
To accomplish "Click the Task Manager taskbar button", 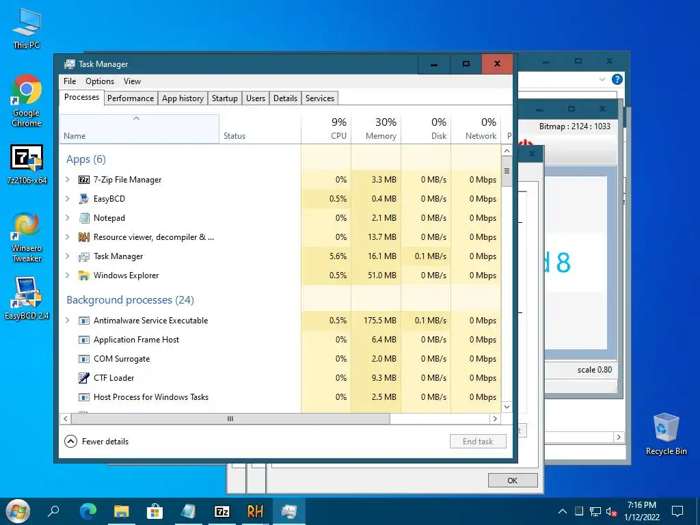I will 289,511.
